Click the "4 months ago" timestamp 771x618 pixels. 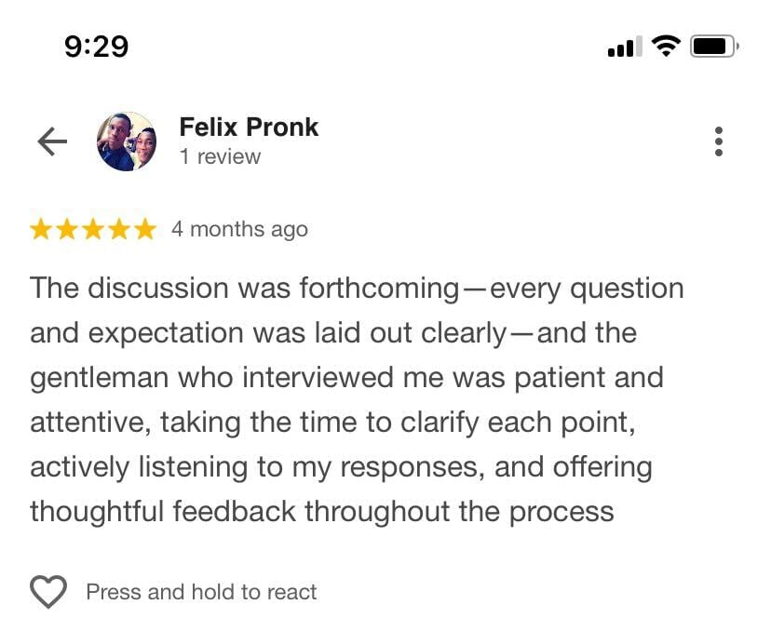pyautogui.click(x=239, y=229)
